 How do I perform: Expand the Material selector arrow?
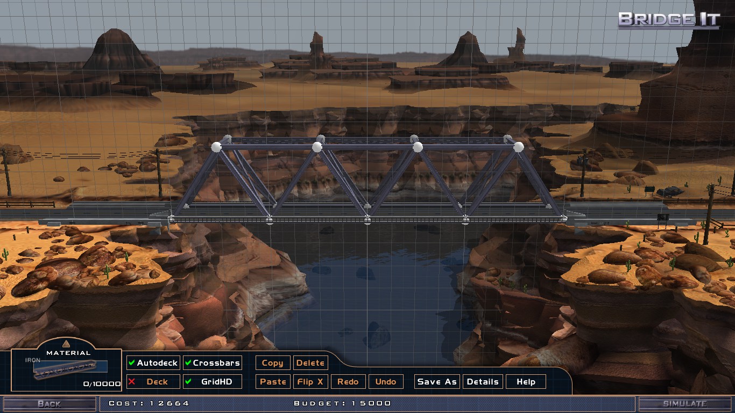[x=66, y=343]
